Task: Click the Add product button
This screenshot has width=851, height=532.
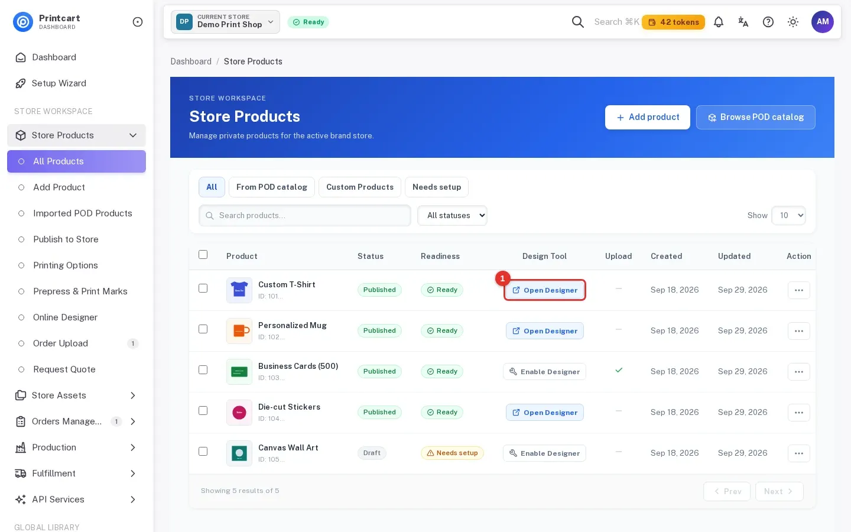Action: point(648,117)
